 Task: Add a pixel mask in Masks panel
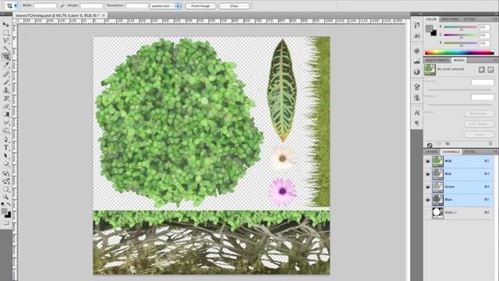click(482, 69)
